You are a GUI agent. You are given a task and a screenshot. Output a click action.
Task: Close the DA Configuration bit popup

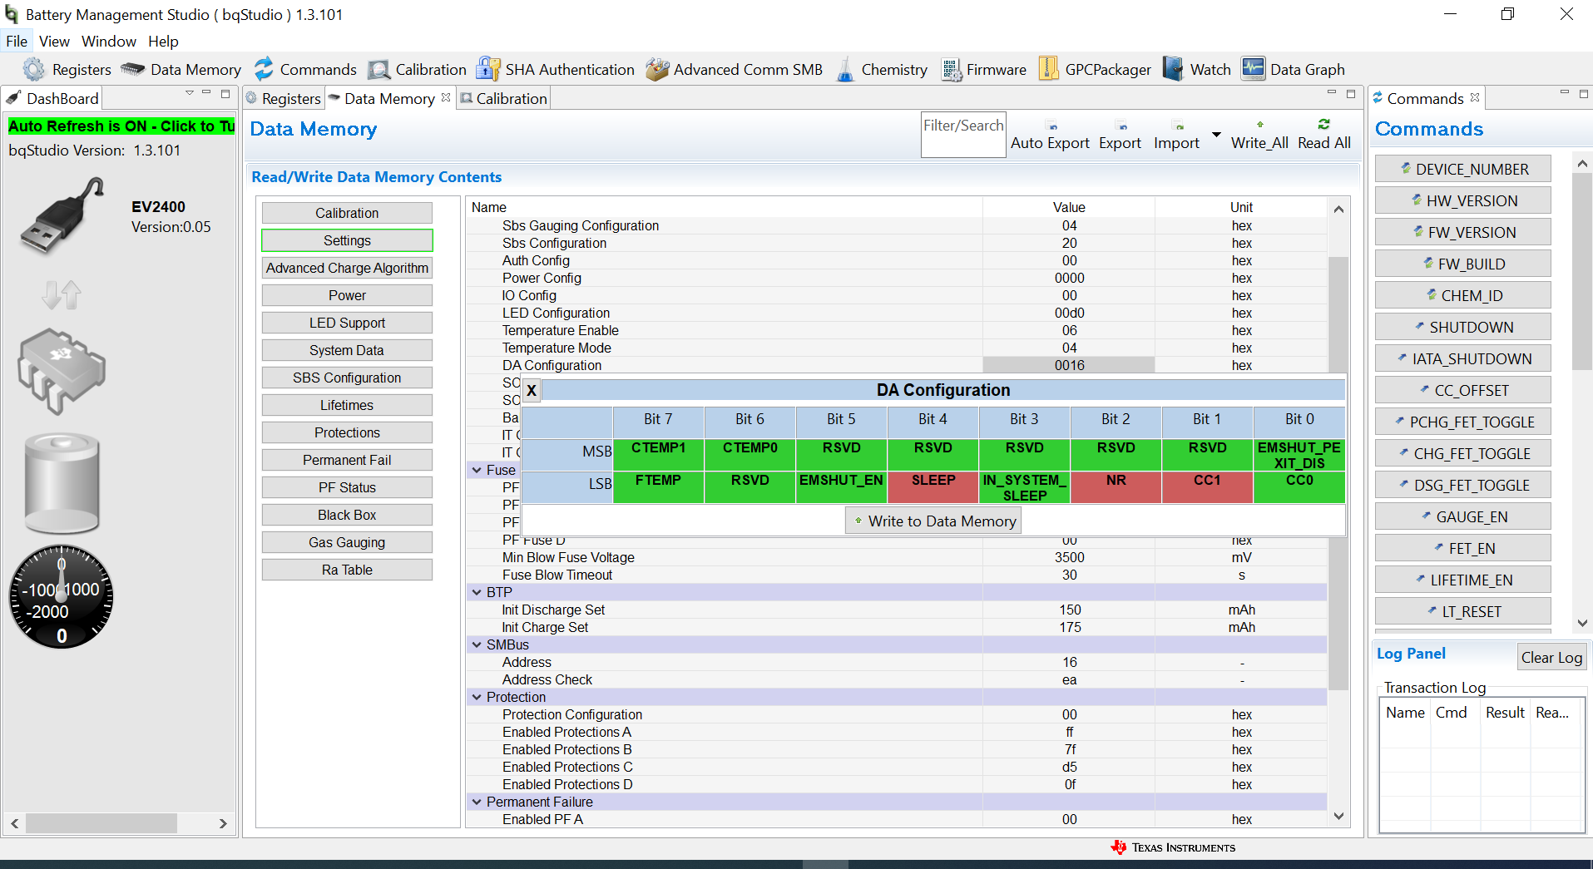point(532,390)
